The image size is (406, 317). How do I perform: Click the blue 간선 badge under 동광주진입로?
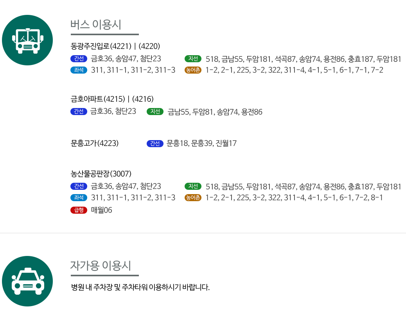click(79, 59)
